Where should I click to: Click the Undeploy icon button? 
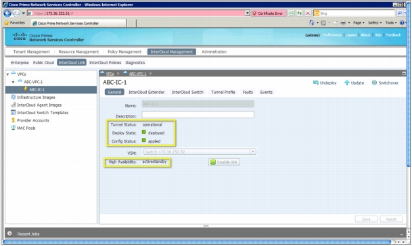coord(315,82)
